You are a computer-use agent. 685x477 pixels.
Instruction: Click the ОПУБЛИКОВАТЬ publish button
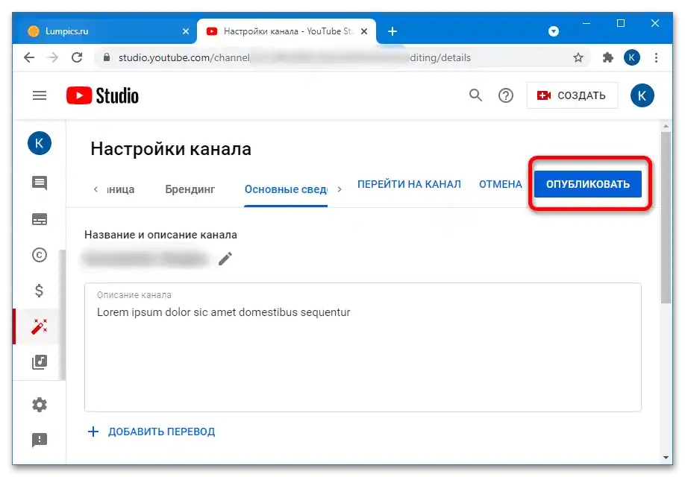[587, 184]
